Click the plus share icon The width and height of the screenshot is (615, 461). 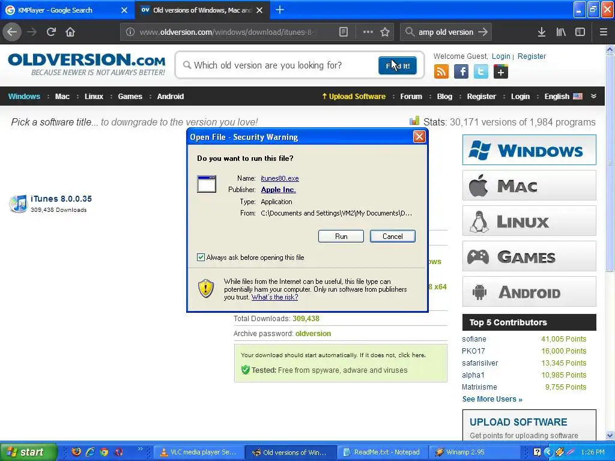tap(501, 72)
